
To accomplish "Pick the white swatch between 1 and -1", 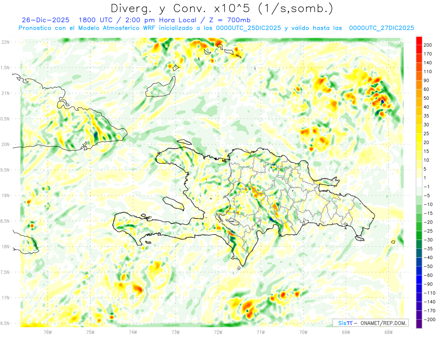I will point(419,182).
